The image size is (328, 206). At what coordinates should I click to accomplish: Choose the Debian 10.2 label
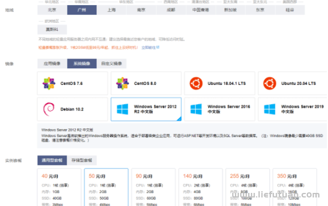tap(72, 109)
